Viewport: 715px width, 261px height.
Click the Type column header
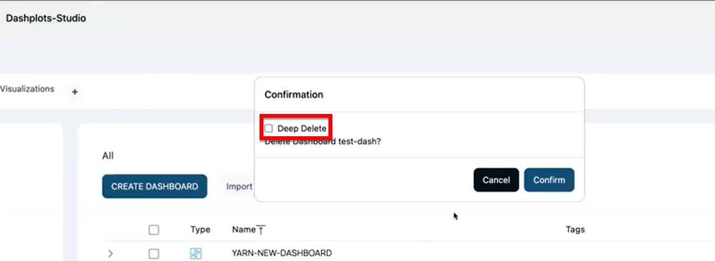pyautogui.click(x=200, y=230)
